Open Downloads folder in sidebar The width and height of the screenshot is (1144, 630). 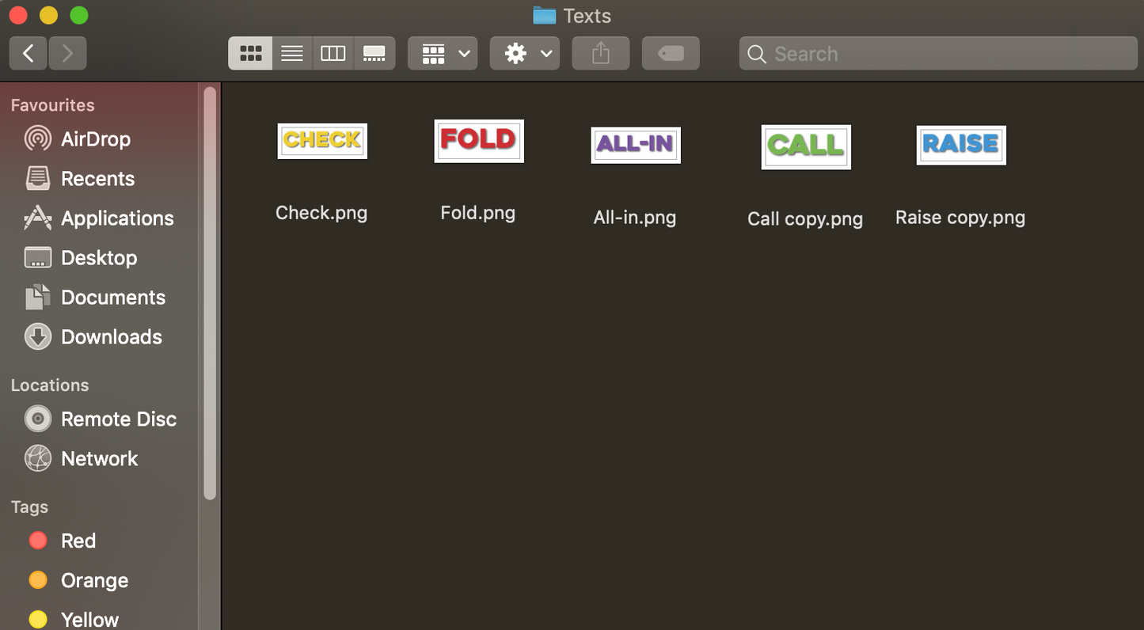[111, 337]
